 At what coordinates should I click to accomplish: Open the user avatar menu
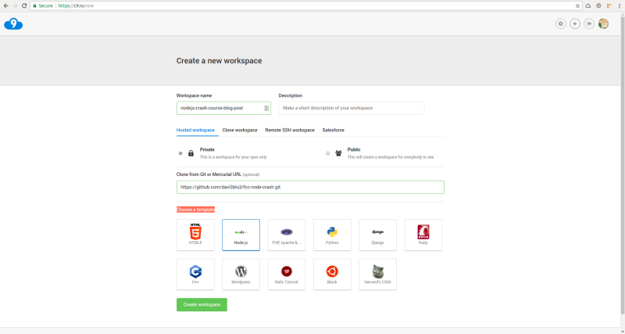[603, 24]
